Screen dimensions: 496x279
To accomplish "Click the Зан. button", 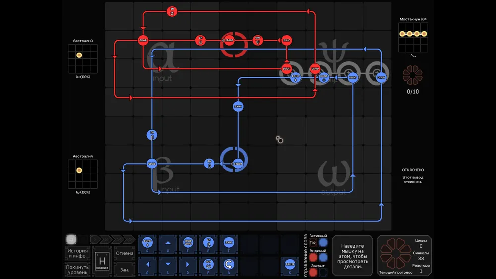I will click(124, 270).
